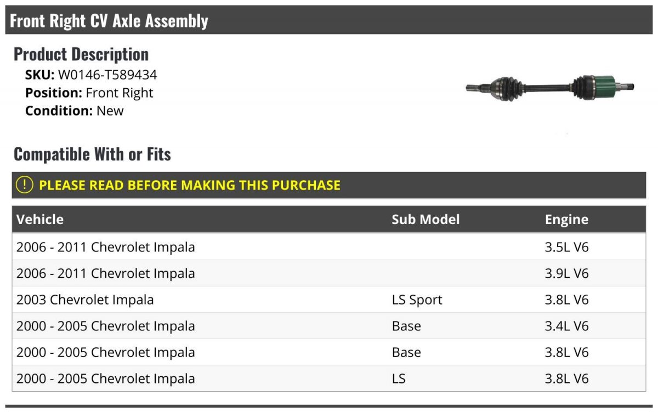Select the Sub Model column header
The height and width of the screenshot is (413, 658).
426,220
